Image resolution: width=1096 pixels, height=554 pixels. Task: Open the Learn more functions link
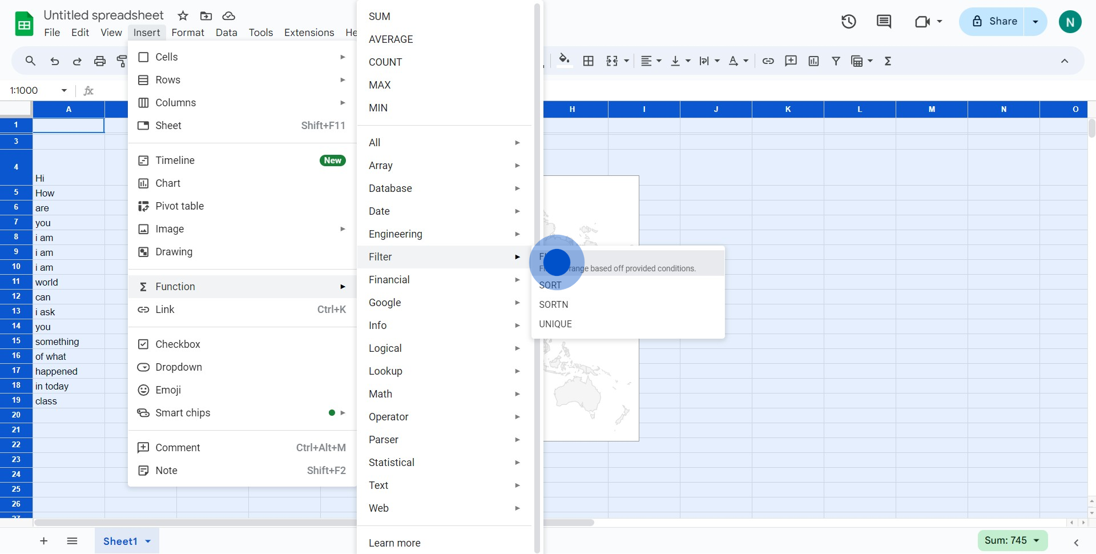click(x=444, y=543)
